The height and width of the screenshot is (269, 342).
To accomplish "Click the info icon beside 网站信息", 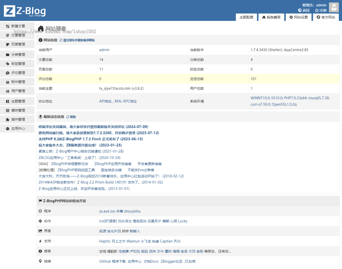I will (40, 40).
